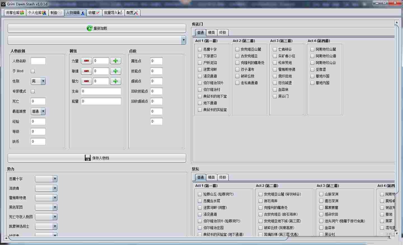This screenshot has width=403, height=245.
Task: Select 终极 difficulty tab under 祭坛
Action: [x=223, y=177]
